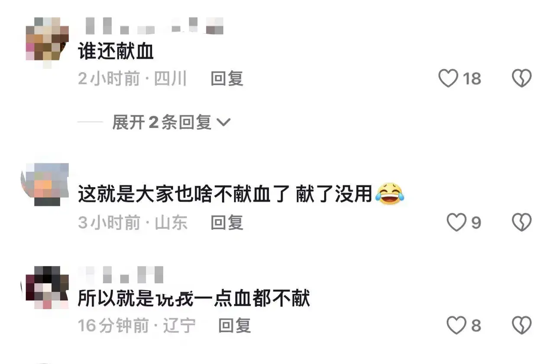Open avatar of the 辽宁 commenter
The width and height of the screenshot is (554, 364).
pos(45,287)
